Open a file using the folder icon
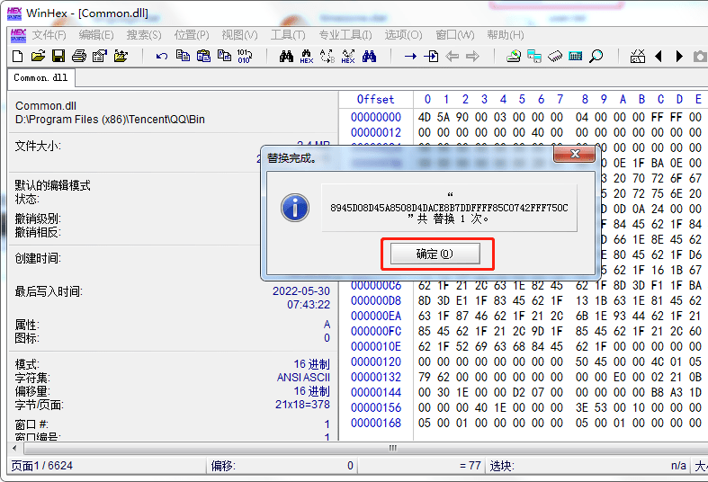Viewport: 708px width, 482px height. click(39, 57)
